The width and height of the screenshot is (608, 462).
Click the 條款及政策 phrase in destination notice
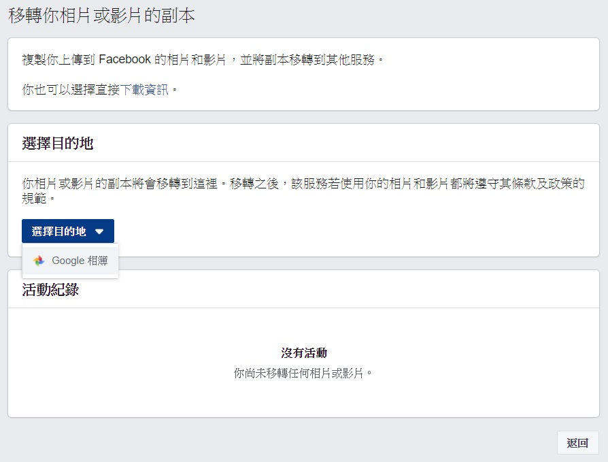[535, 183]
